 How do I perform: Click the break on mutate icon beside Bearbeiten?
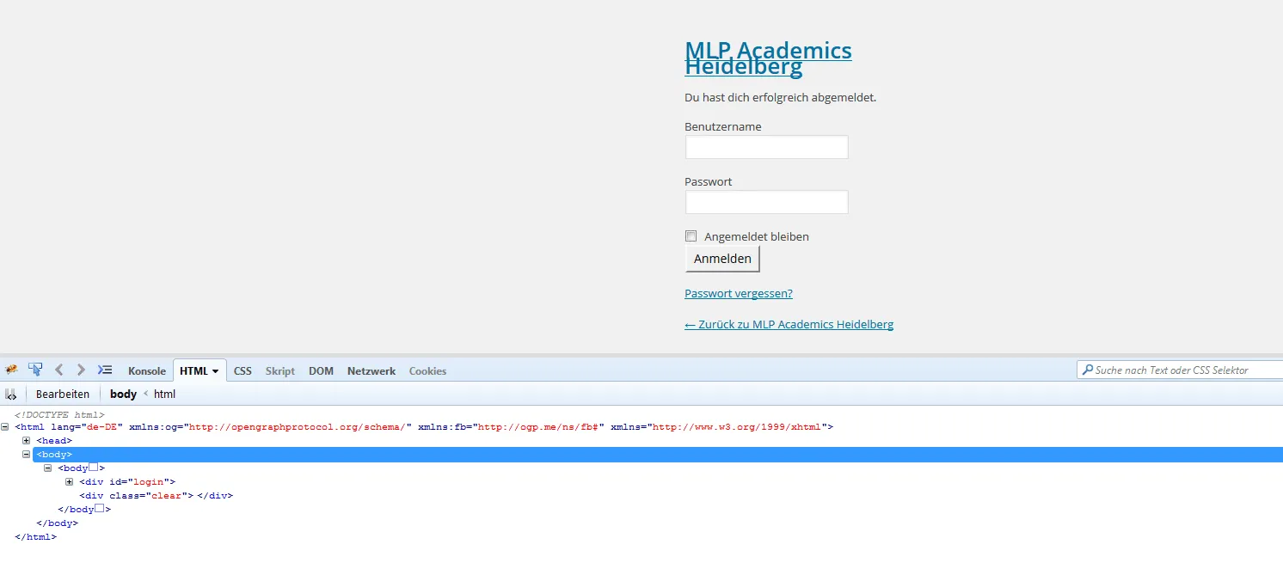click(11, 395)
